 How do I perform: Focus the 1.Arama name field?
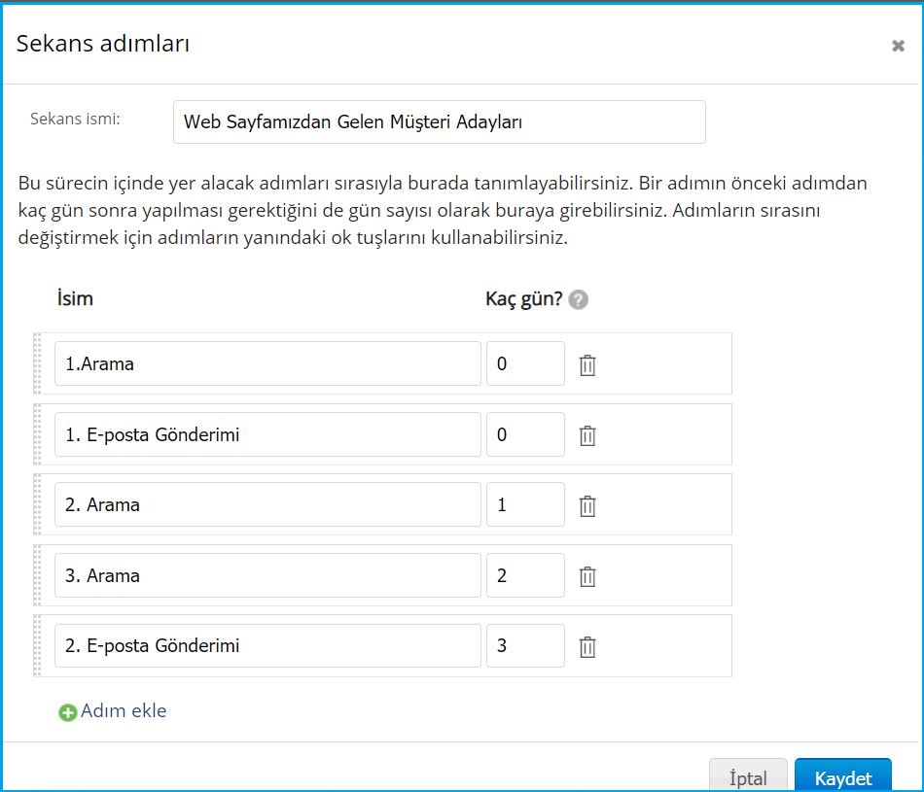267,363
